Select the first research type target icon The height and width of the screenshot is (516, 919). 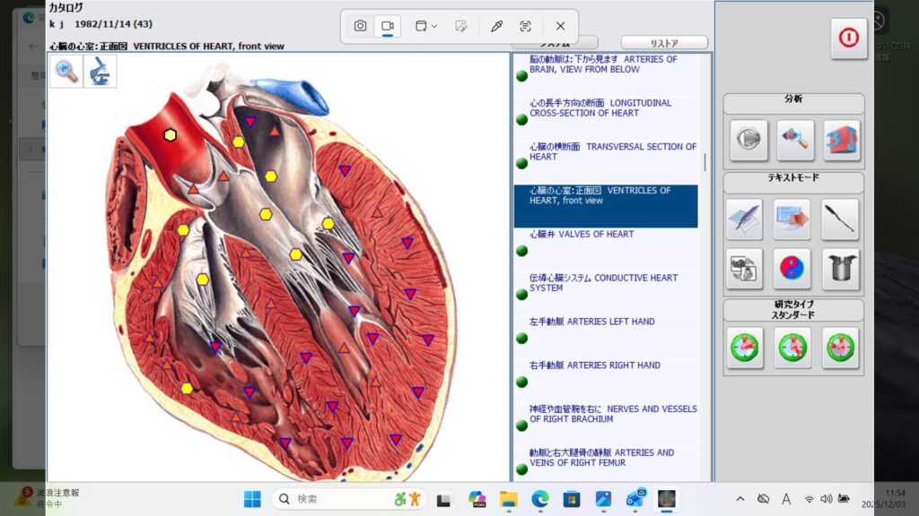(745, 347)
